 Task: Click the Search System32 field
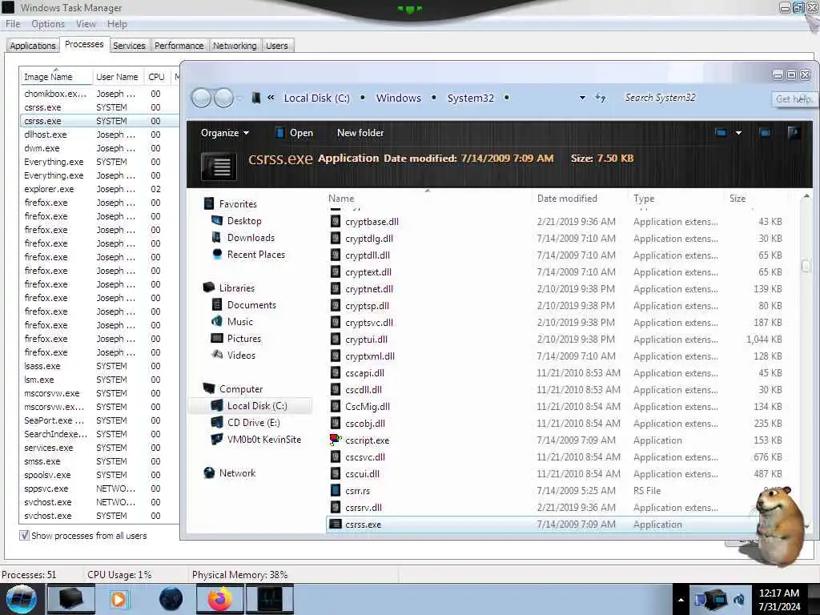click(x=692, y=98)
